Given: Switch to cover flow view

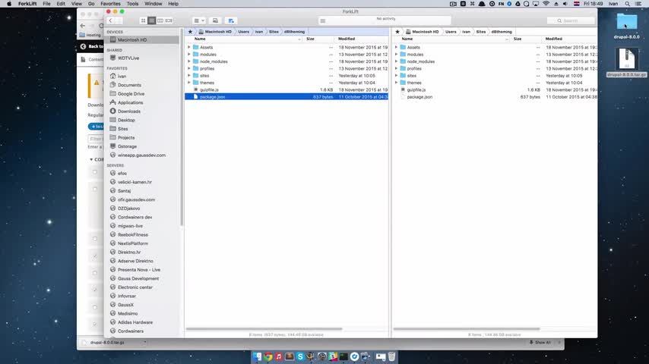Looking at the screenshot, I should click(169, 20).
